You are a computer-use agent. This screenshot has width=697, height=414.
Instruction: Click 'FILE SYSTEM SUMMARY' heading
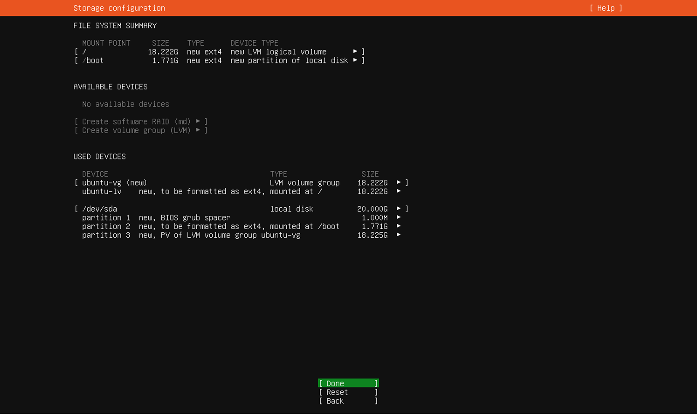click(115, 25)
